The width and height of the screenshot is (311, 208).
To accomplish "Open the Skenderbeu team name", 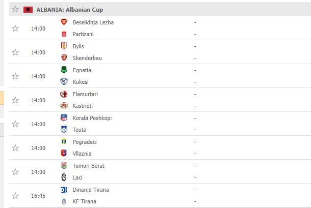I will point(87,58).
